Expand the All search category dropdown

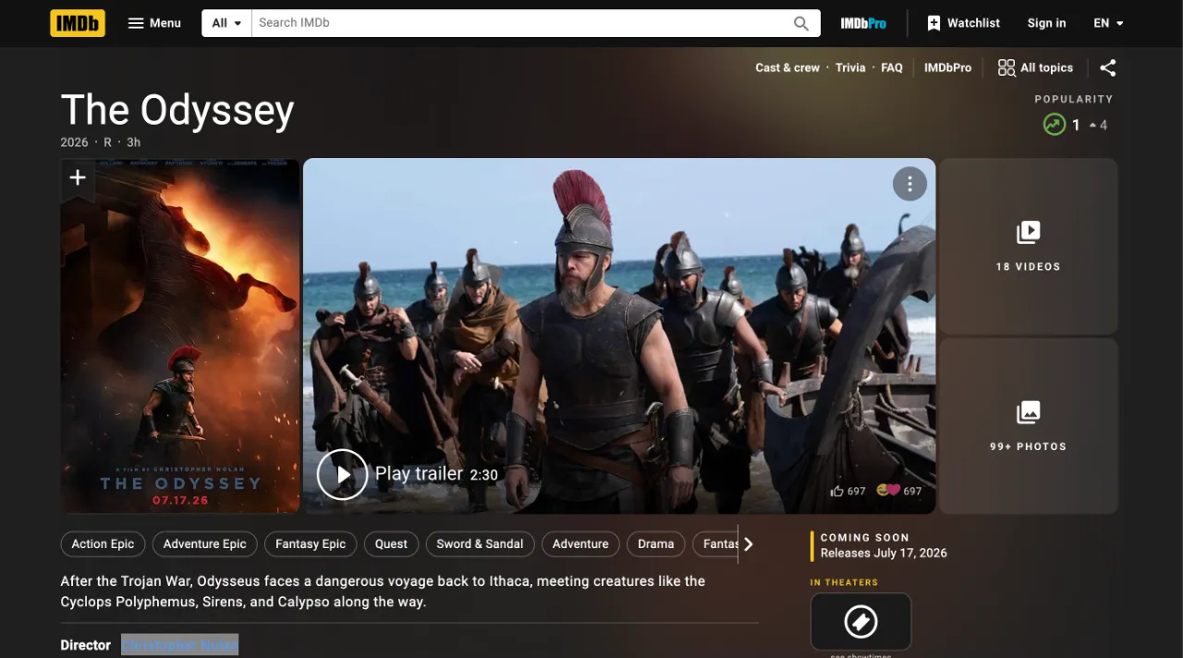226,23
